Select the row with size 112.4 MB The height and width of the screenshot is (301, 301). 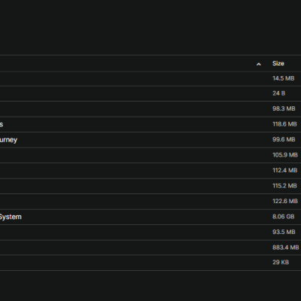150,171
